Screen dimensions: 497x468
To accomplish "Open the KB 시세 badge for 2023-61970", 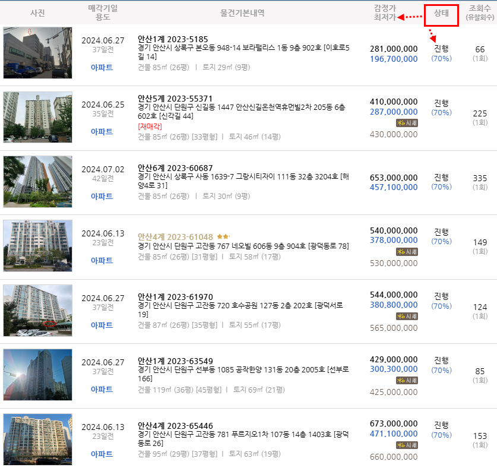I will pos(407,316).
